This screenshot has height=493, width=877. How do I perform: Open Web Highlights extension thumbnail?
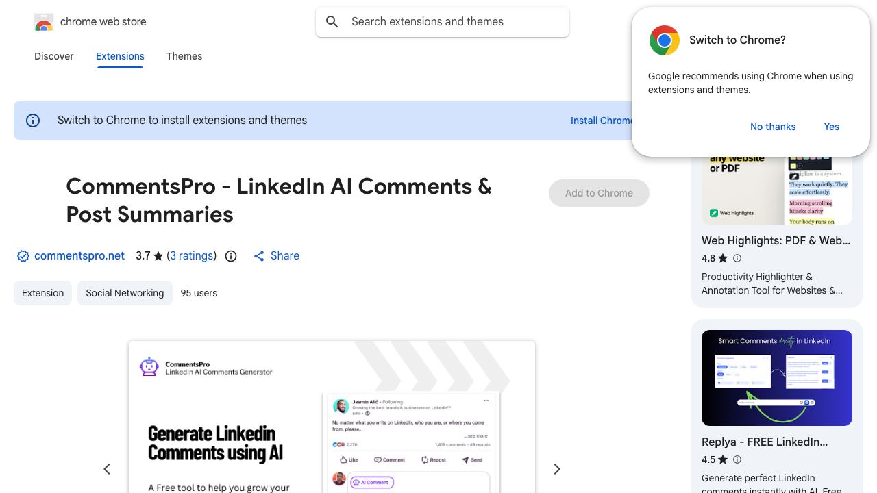(777, 190)
